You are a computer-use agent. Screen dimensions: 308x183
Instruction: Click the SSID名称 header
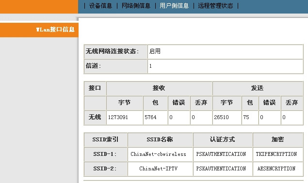coord(160,139)
